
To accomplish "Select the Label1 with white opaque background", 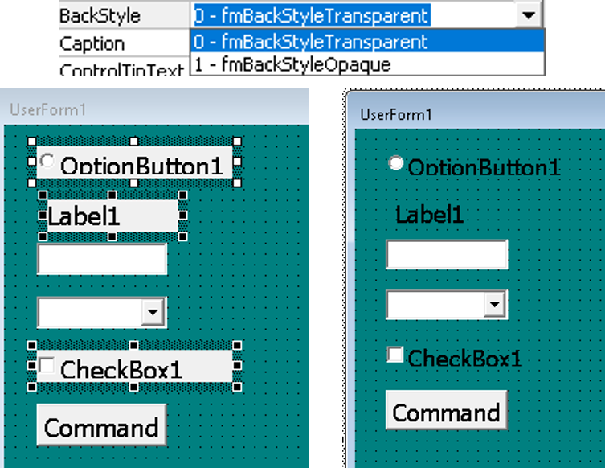I will click(x=111, y=216).
